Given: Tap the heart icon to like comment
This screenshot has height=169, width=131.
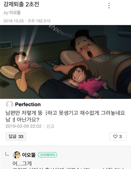Looking at the screenshot, I should (x=115, y=136).
